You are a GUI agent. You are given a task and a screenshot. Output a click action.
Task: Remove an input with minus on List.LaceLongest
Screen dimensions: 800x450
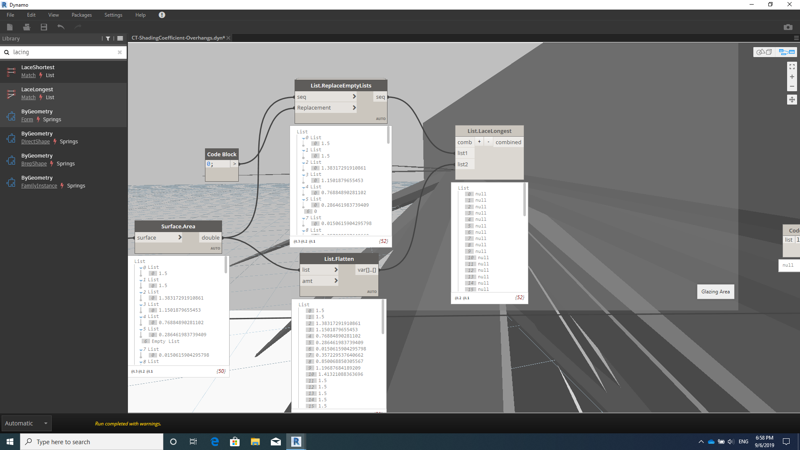(488, 142)
